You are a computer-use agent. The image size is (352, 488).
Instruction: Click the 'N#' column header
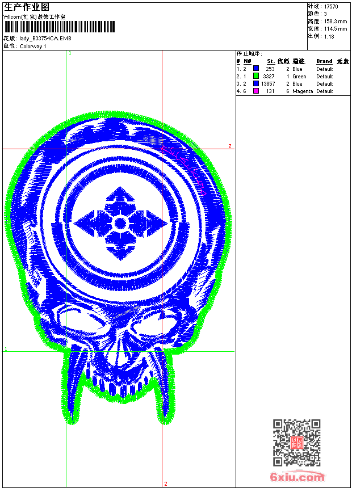[248, 61]
